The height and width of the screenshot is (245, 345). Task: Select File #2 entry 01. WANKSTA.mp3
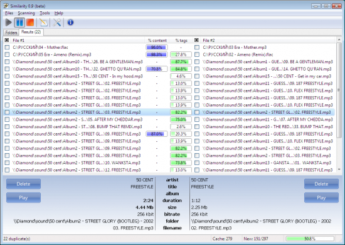267,163
